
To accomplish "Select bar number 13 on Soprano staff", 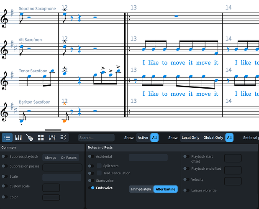I will (x=133, y=8).
